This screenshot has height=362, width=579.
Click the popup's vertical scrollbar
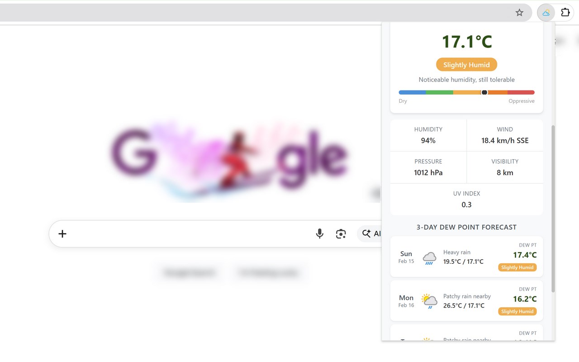553,208
